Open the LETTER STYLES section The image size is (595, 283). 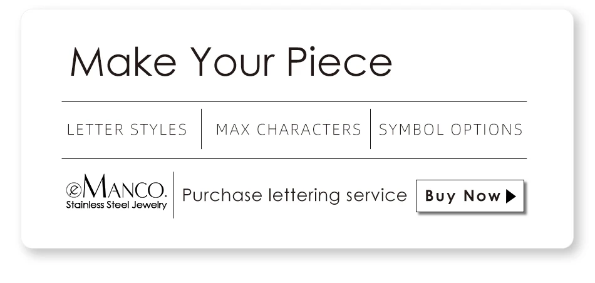[127, 130]
